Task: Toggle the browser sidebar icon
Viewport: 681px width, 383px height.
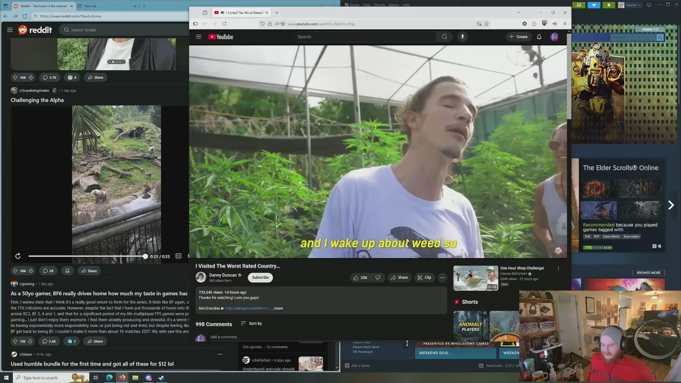Action: (195, 23)
